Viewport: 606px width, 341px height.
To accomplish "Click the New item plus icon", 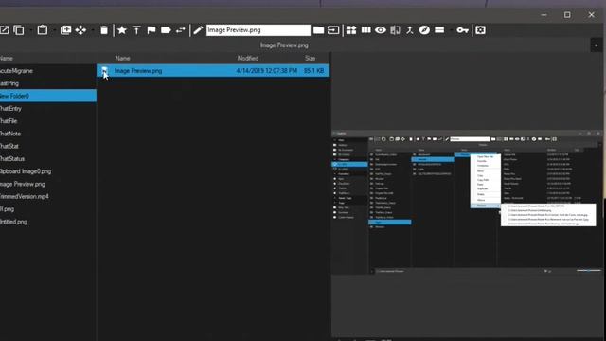I will [65, 30].
